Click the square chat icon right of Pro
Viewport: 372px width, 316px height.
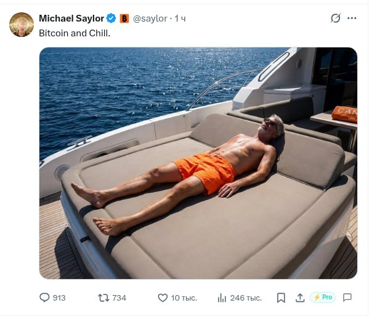pyautogui.click(x=347, y=298)
